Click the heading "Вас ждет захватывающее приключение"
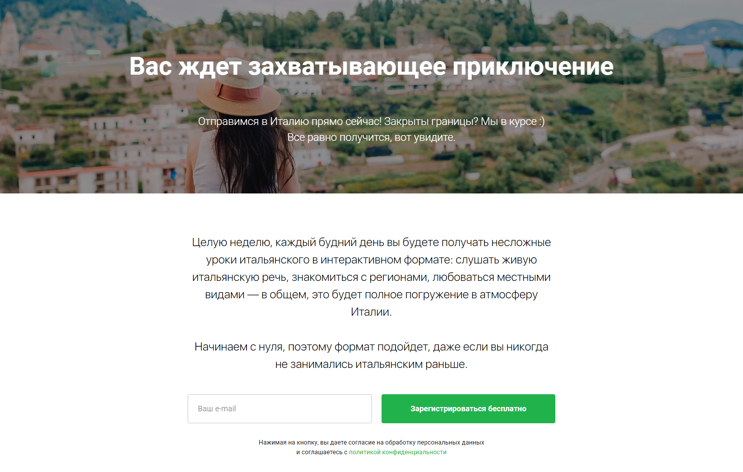This screenshot has width=743, height=472. click(371, 66)
